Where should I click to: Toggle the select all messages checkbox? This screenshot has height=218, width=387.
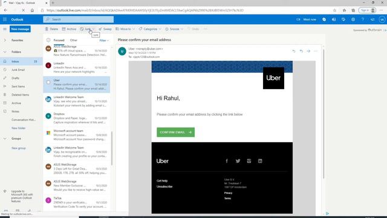pos(48,40)
